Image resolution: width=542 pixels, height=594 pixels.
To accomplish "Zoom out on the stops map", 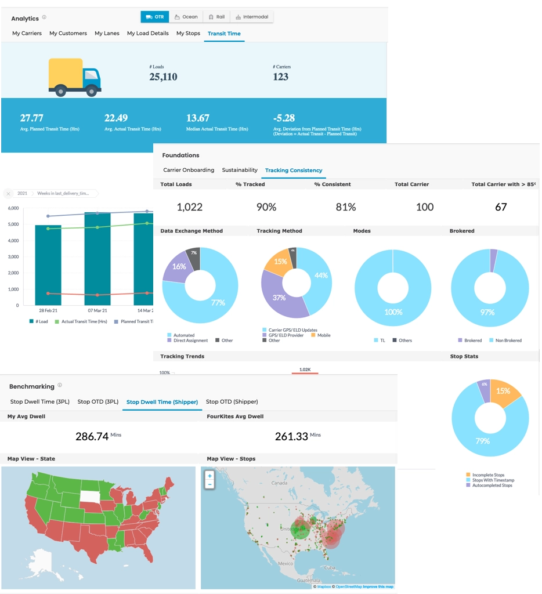I will coord(209,484).
